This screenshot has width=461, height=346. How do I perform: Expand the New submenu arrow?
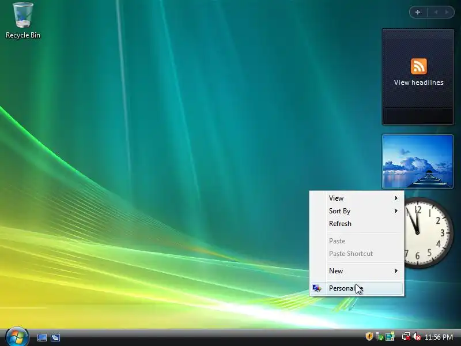pos(396,271)
